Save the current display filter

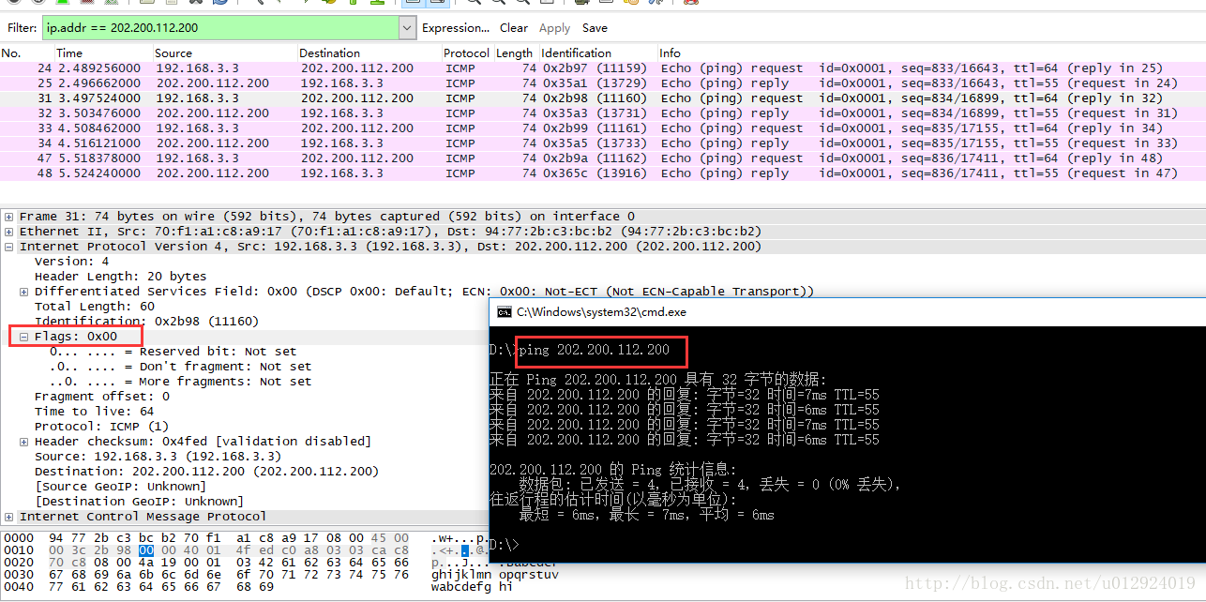tap(595, 28)
